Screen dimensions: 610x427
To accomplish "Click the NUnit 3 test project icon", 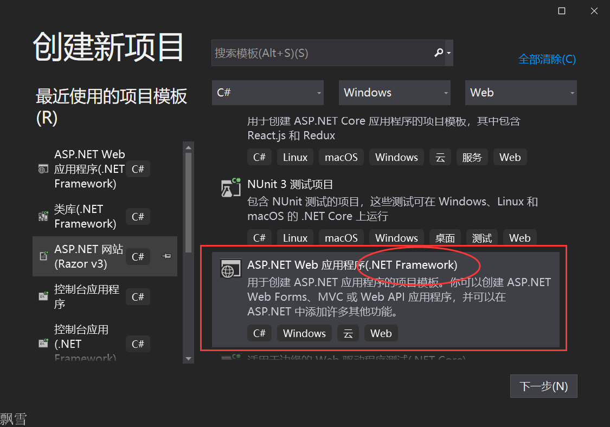I will [x=230, y=187].
